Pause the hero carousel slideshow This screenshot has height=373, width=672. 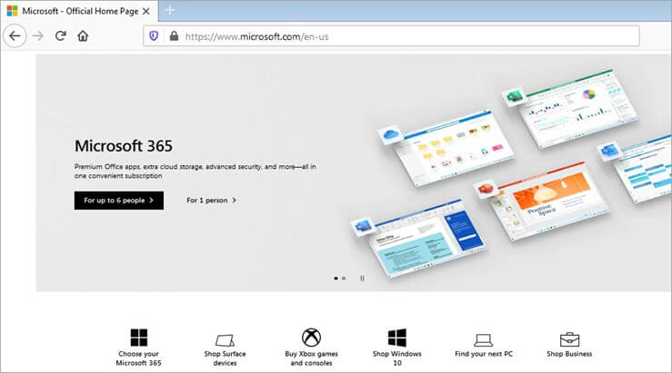tap(362, 278)
